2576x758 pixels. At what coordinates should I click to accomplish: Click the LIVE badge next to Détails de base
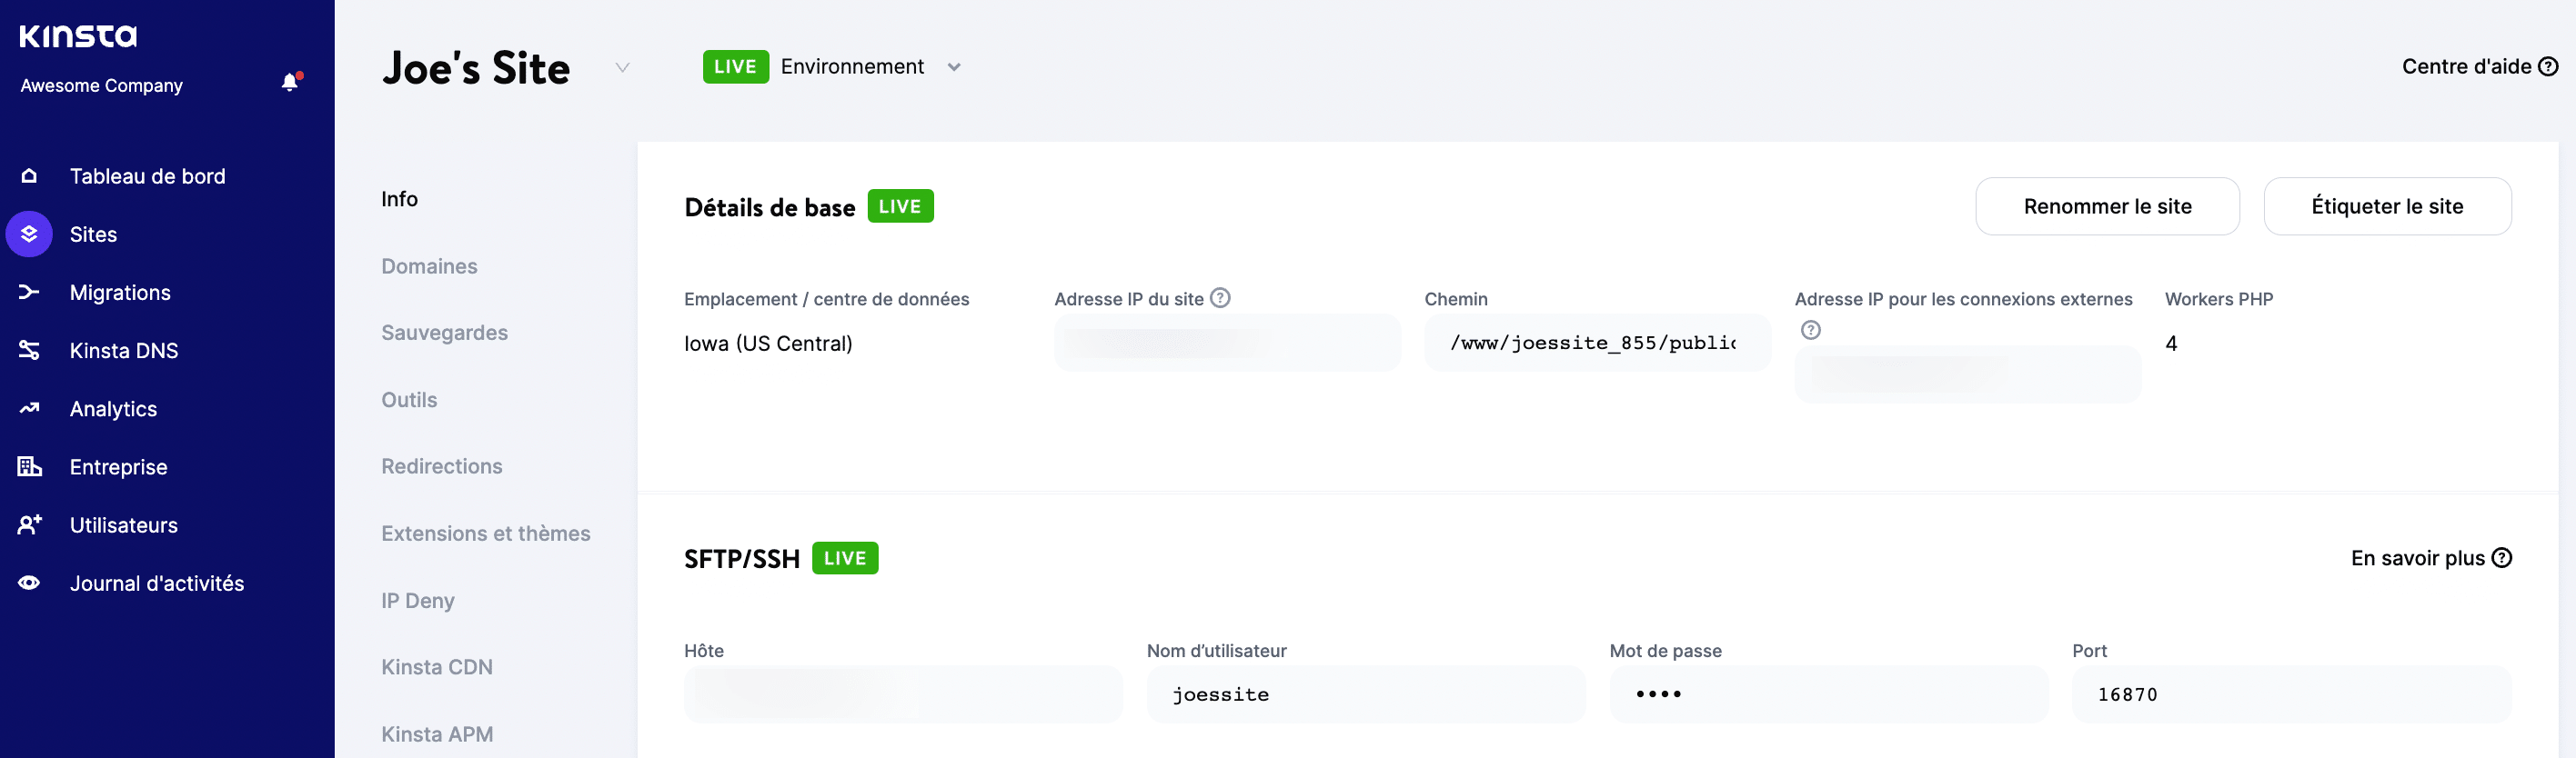pyautogui.click(x=900, y=205)
